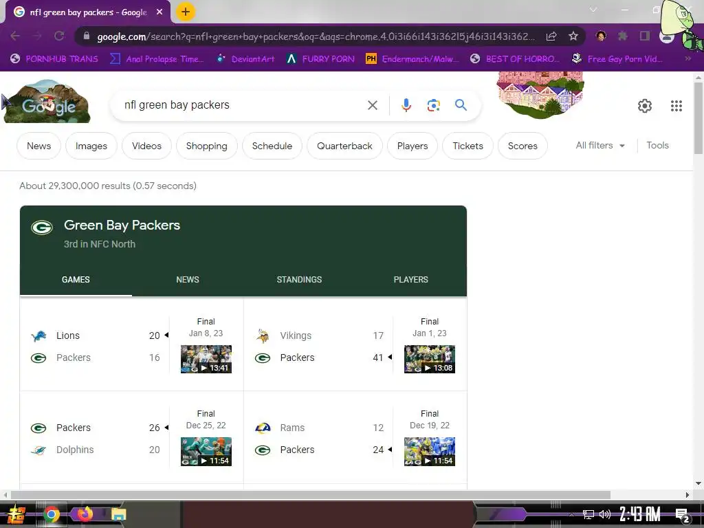Image resolution: width=704 pixels, height=528 pixels.
Task: Play the Lions vs Packers 13:41 highlight
Action: click(206, 359)
